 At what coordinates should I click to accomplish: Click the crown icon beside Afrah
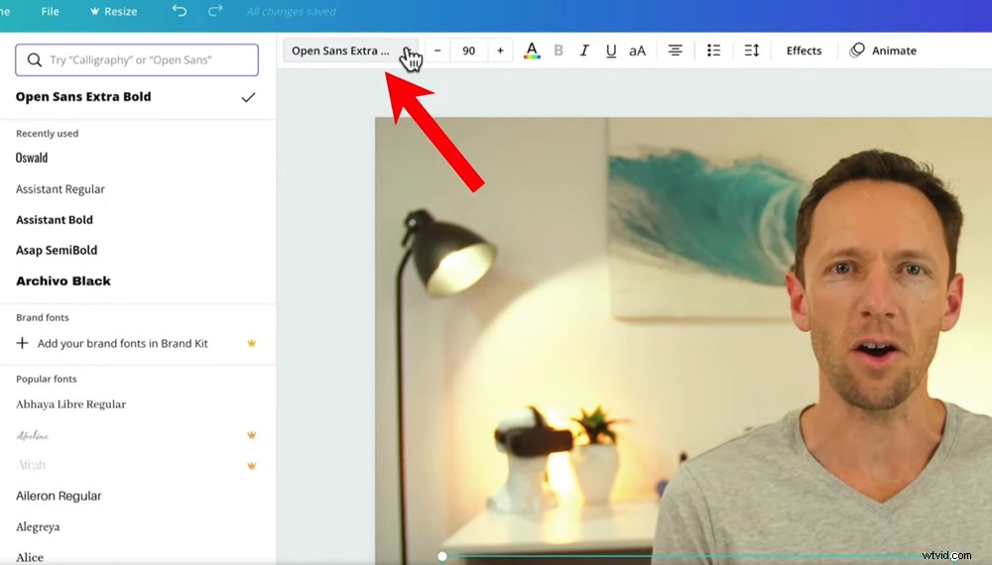click(251, 466)
